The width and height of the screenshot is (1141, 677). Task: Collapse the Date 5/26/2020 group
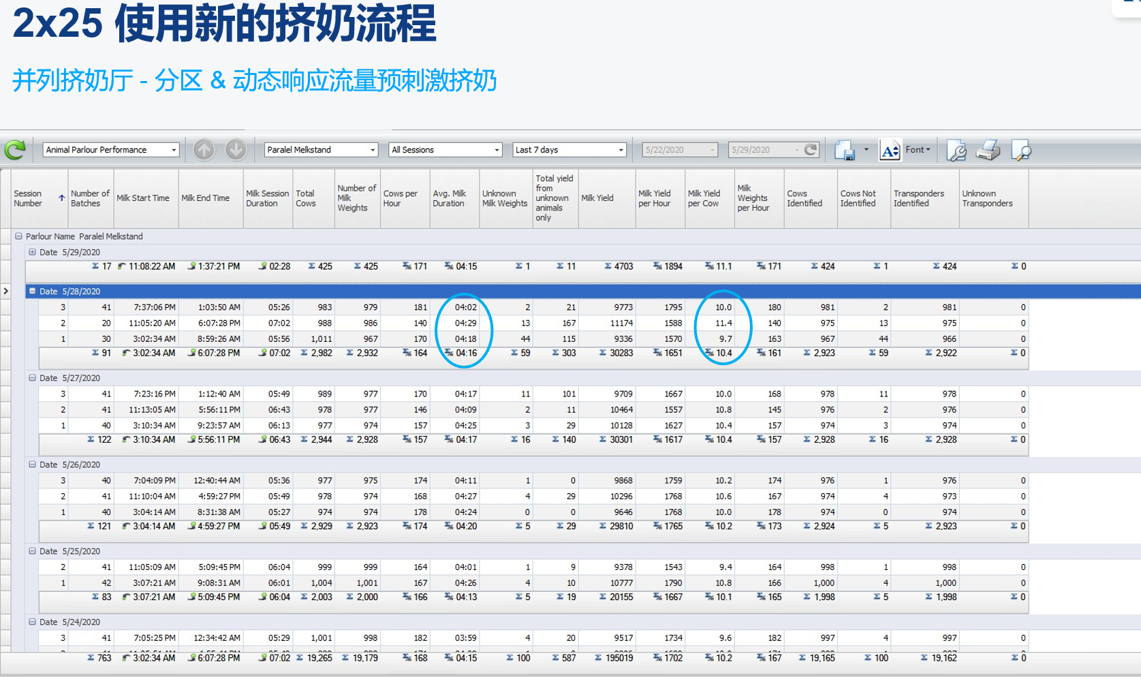32,464
